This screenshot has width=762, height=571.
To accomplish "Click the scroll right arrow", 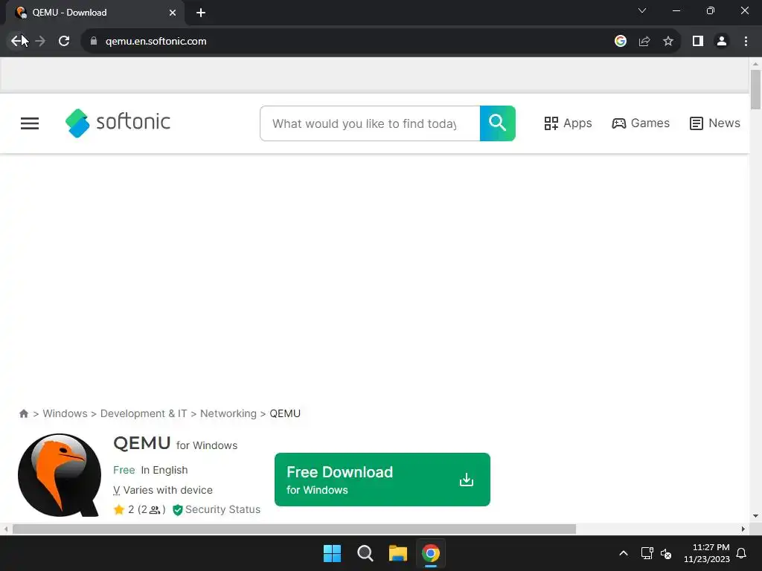I will point(743,529).
